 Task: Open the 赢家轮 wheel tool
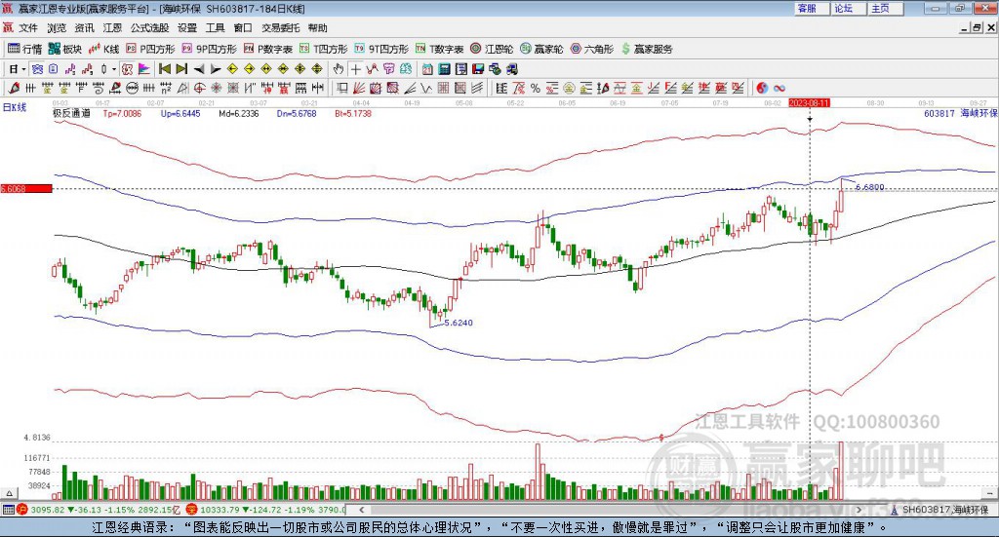point(541,49)
